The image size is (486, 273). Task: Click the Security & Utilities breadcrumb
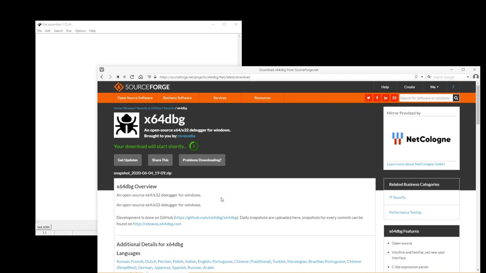(149, 108)
